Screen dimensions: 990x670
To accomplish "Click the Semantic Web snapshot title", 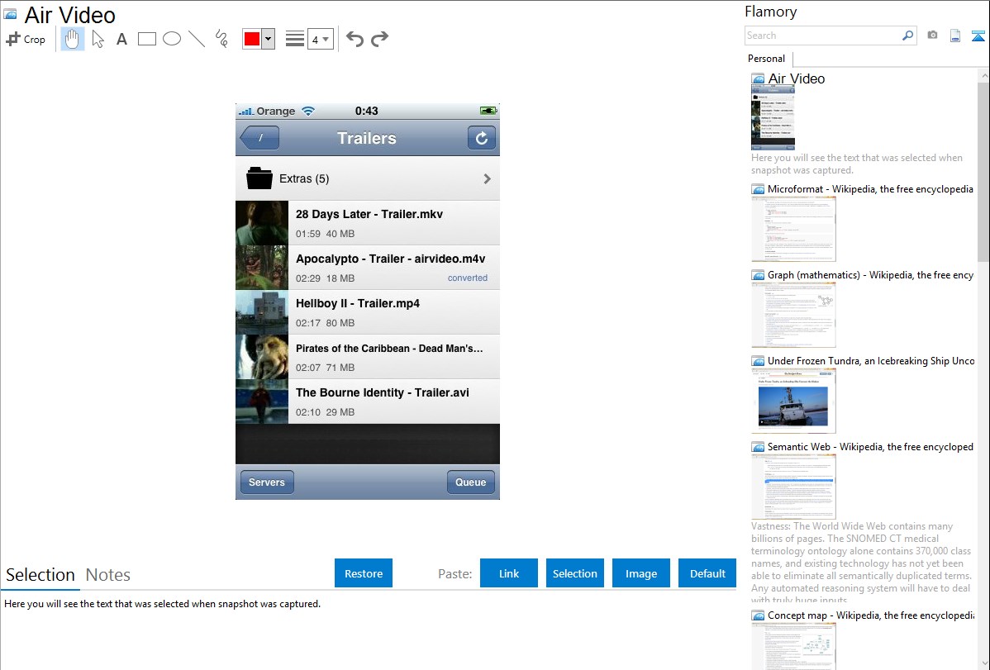I will pyautogui.click(x=870, y=446).
